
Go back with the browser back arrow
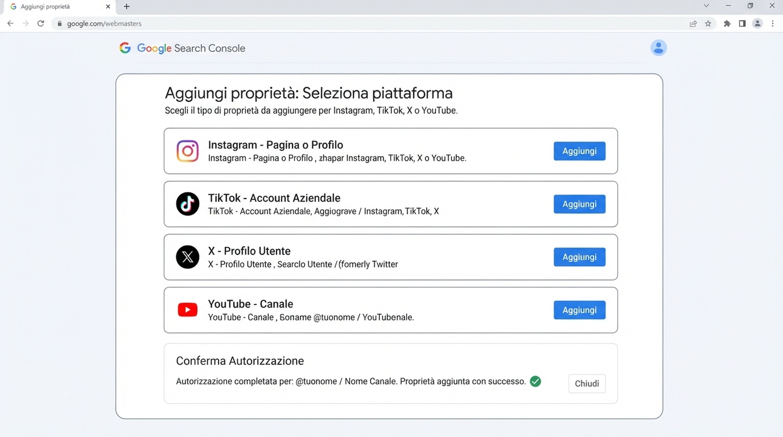[x=10, y=23]
